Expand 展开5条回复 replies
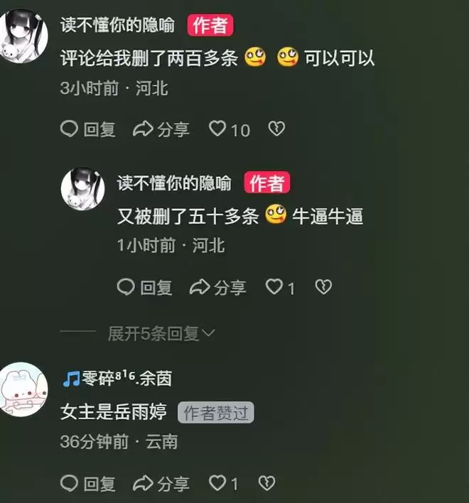 (153, 334)
